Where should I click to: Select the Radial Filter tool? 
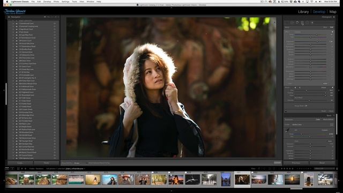coord(307,23)
